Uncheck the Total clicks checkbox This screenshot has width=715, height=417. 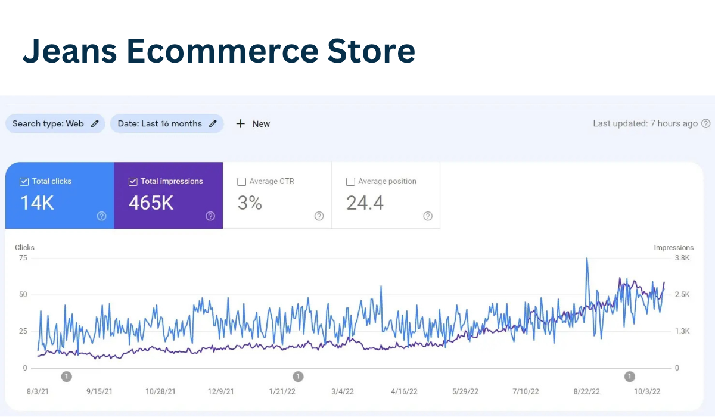pyautogui.click(x=24, y=181)
